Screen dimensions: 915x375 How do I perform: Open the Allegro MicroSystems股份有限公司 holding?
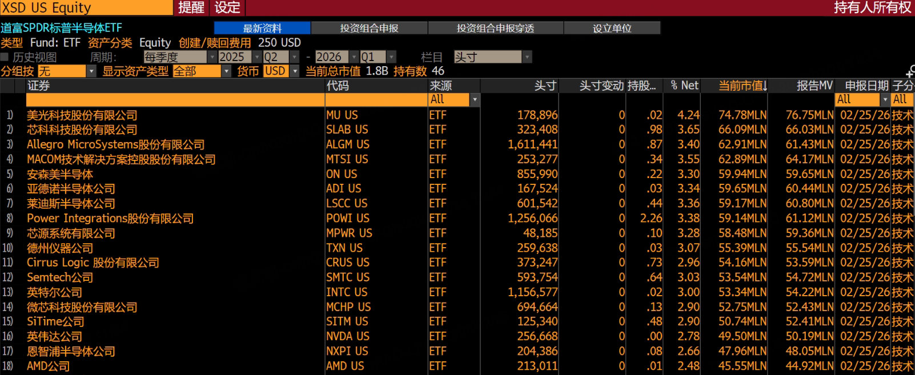115,145
